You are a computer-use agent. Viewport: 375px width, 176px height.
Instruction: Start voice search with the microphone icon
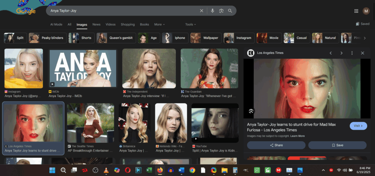click(212, 11)
